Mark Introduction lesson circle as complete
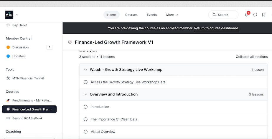 pyautogui.click(x=86, y=107)
